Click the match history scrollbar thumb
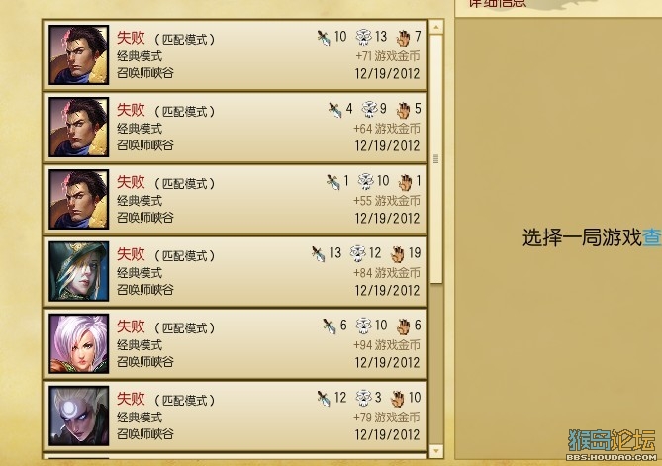662x466 pixels. 436,159
